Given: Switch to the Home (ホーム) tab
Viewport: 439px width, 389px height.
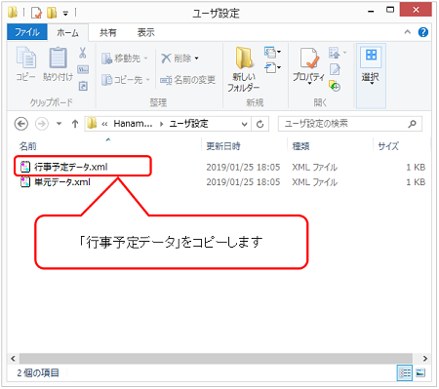Looking at the screenshot, I should (x=67, y=32).
